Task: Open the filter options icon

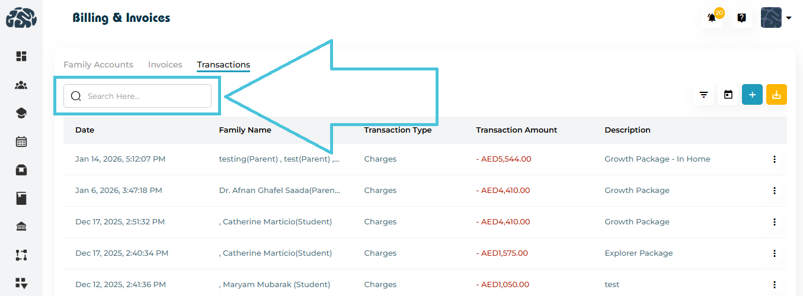Action: coord(704,95)
